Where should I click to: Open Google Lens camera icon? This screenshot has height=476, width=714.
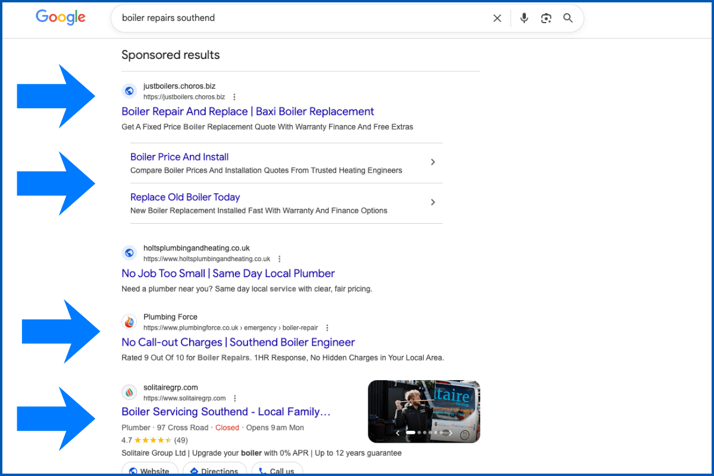[546, 18]
